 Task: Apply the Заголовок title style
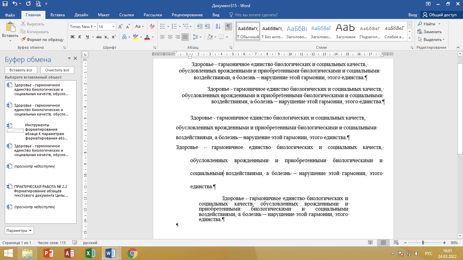345,31
